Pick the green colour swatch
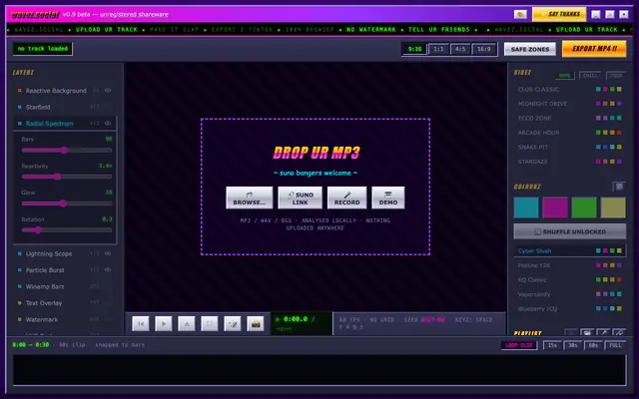Screen dimensions: 639x399 pyautogui.click(x=584, y=207)
